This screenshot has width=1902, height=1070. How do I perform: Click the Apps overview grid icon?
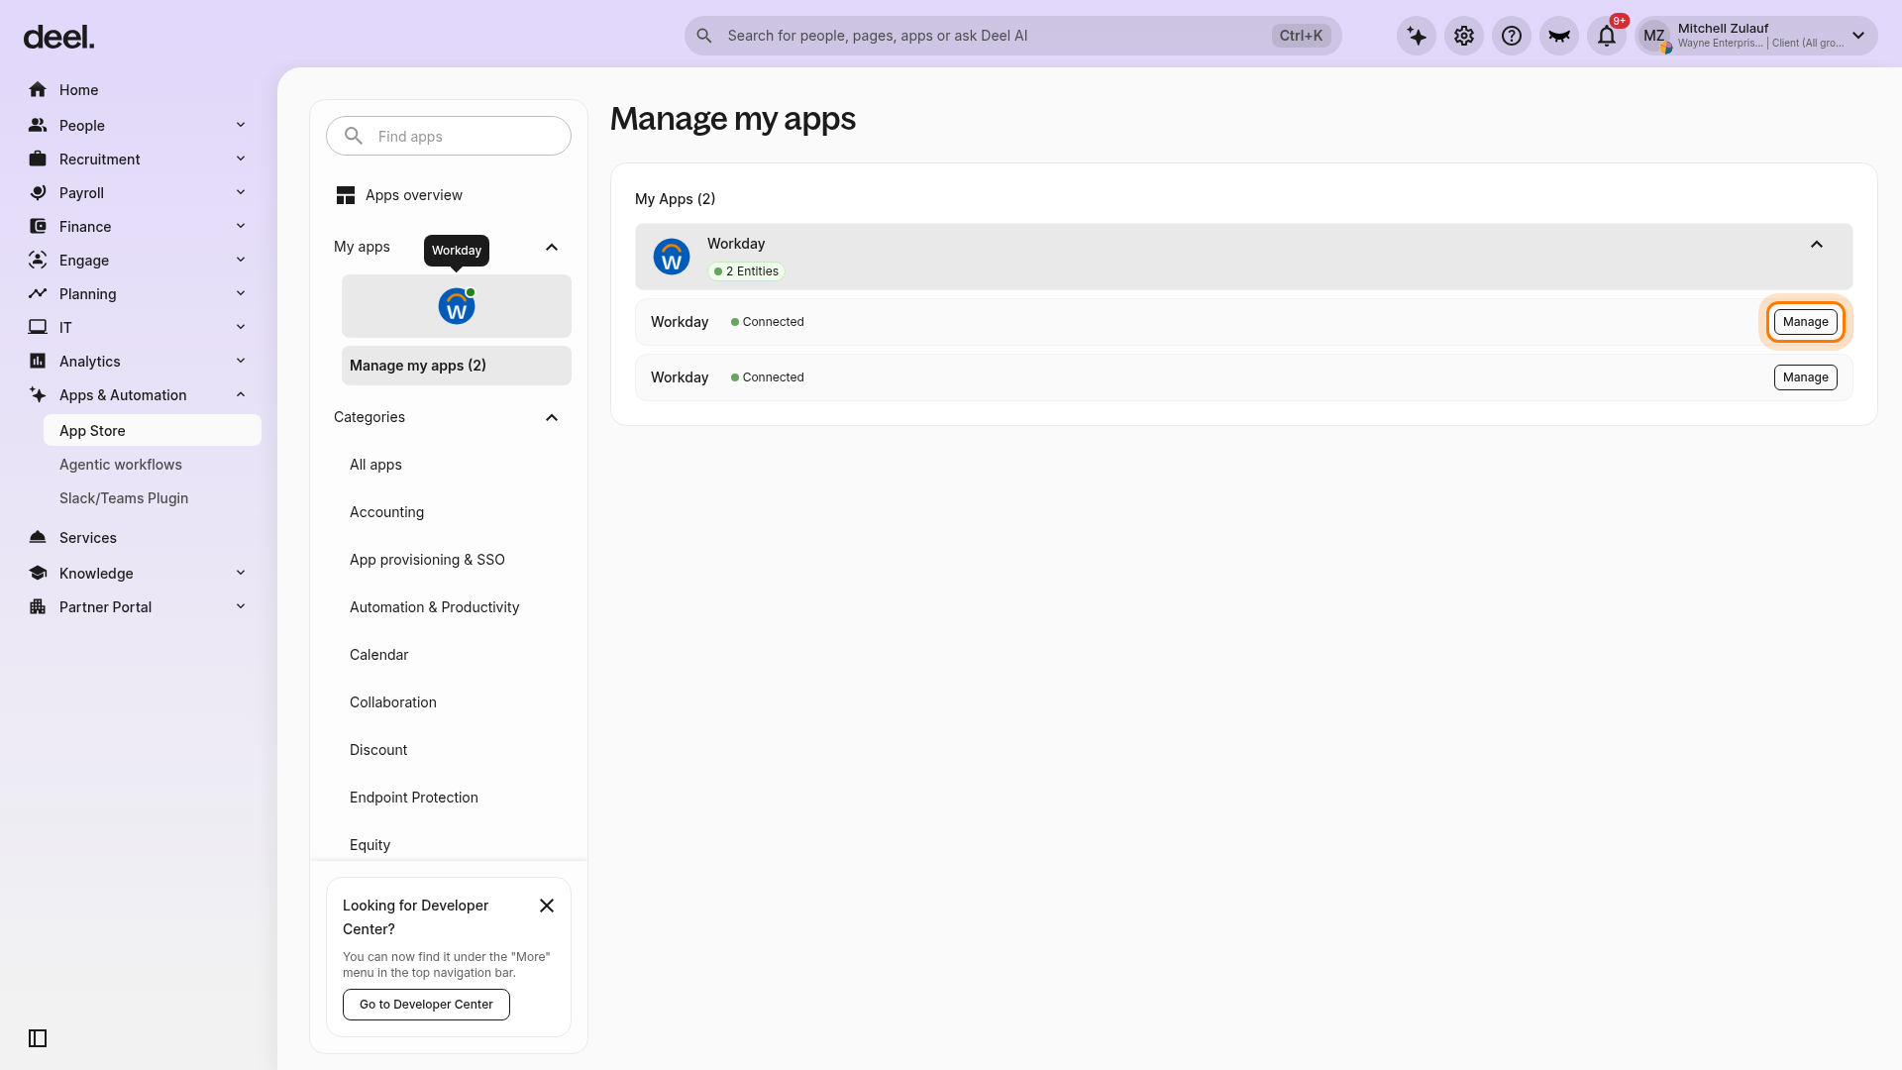tap(345, 195)
